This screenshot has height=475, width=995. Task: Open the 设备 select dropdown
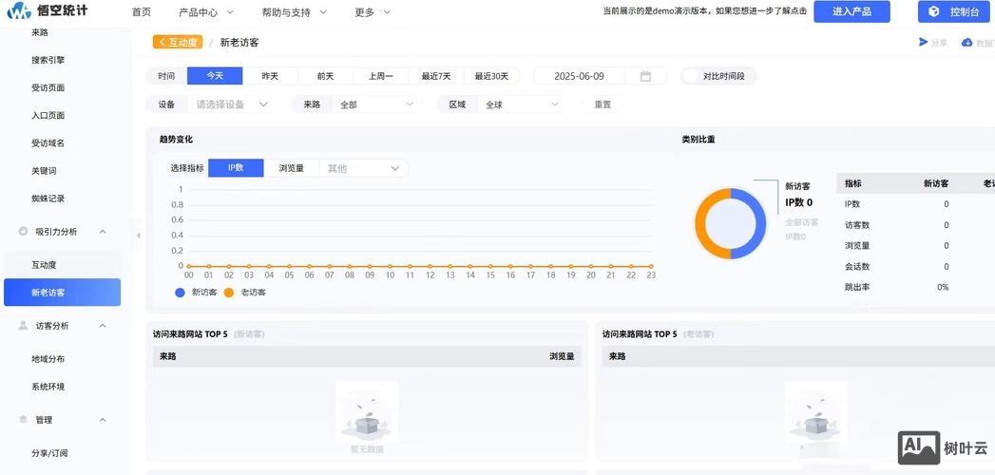[x=231, y=104]
